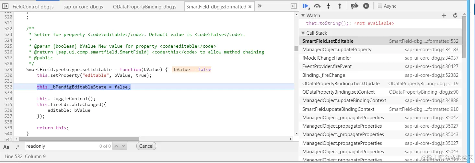Click line number 529 in gutter
The image size is (475, 163).
click(x=8, y=69)
